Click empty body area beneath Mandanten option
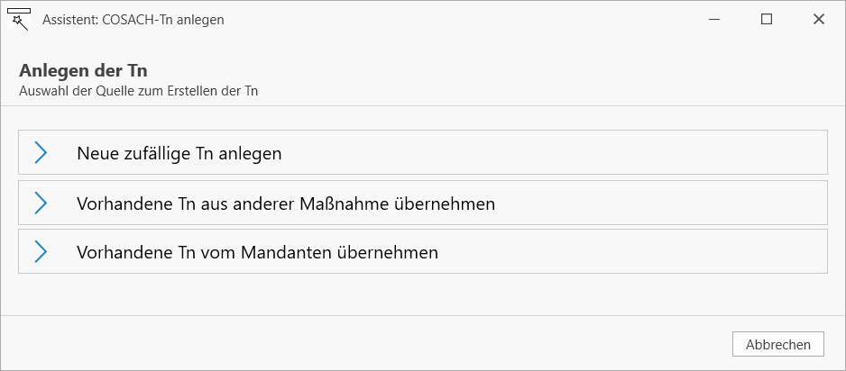846x371 pixels. click(x=422, y=294)
